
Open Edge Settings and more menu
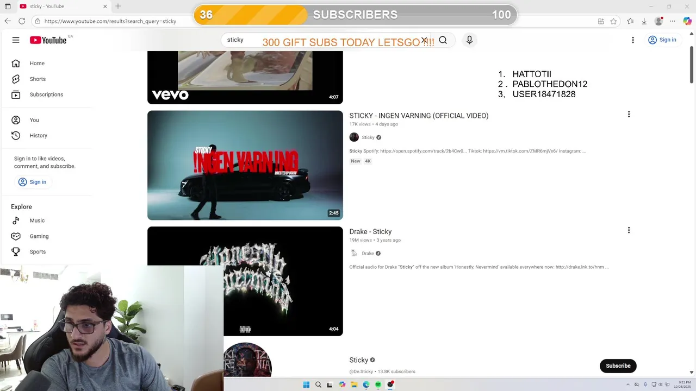point(673,21)
